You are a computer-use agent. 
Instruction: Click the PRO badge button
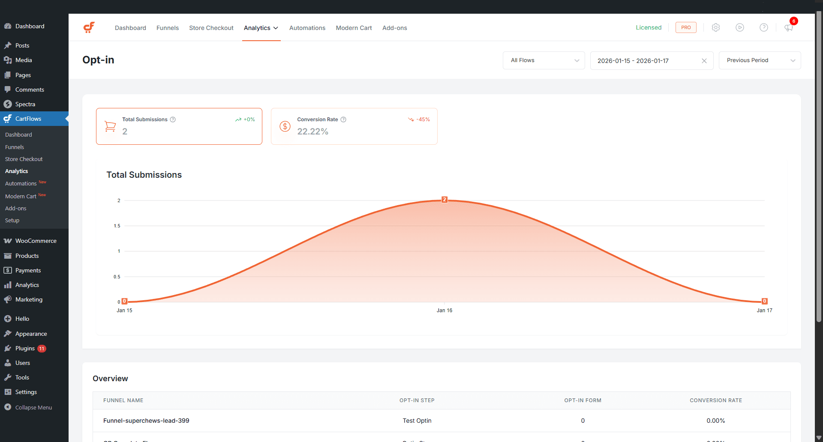click(685, 27)
